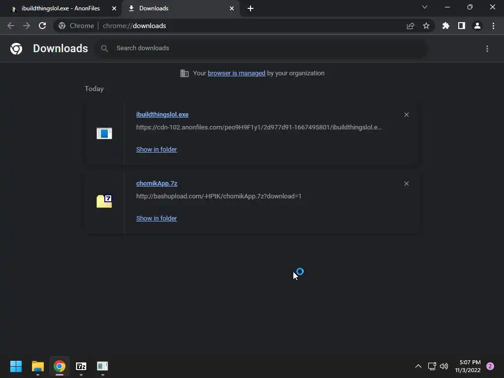
Task: Open the Chrome three-dot menu
Action: [x=493, y=26]
